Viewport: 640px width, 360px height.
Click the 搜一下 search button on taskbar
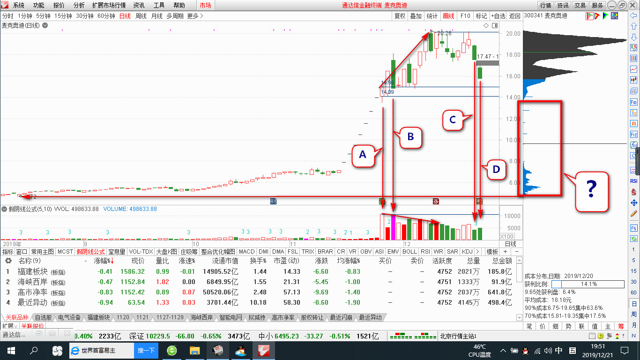click(146, 350)
